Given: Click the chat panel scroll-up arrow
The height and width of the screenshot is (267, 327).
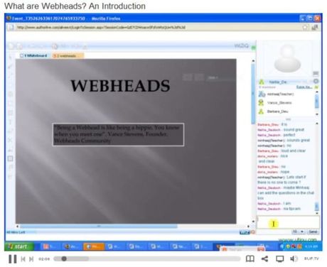Looking at the screenshot, I should (317, 124).
